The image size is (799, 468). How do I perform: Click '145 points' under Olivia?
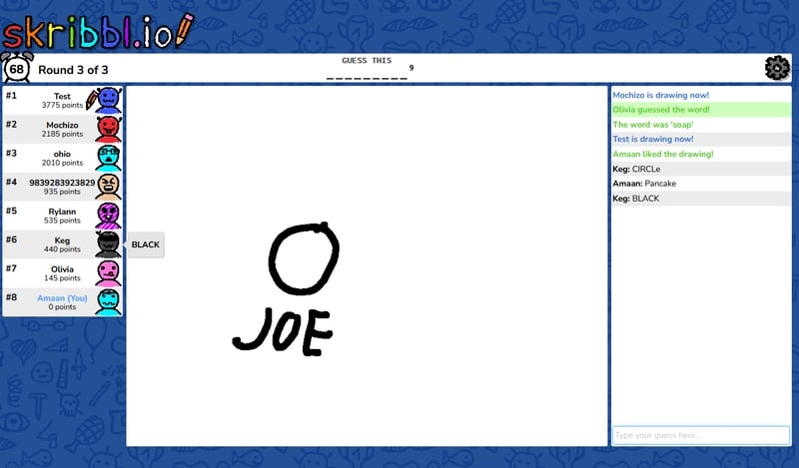coord(62,278)
